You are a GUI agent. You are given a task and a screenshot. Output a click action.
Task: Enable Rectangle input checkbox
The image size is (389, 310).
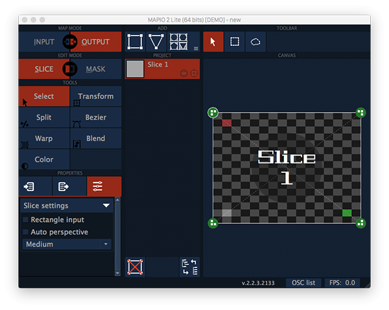click(25, 219)
